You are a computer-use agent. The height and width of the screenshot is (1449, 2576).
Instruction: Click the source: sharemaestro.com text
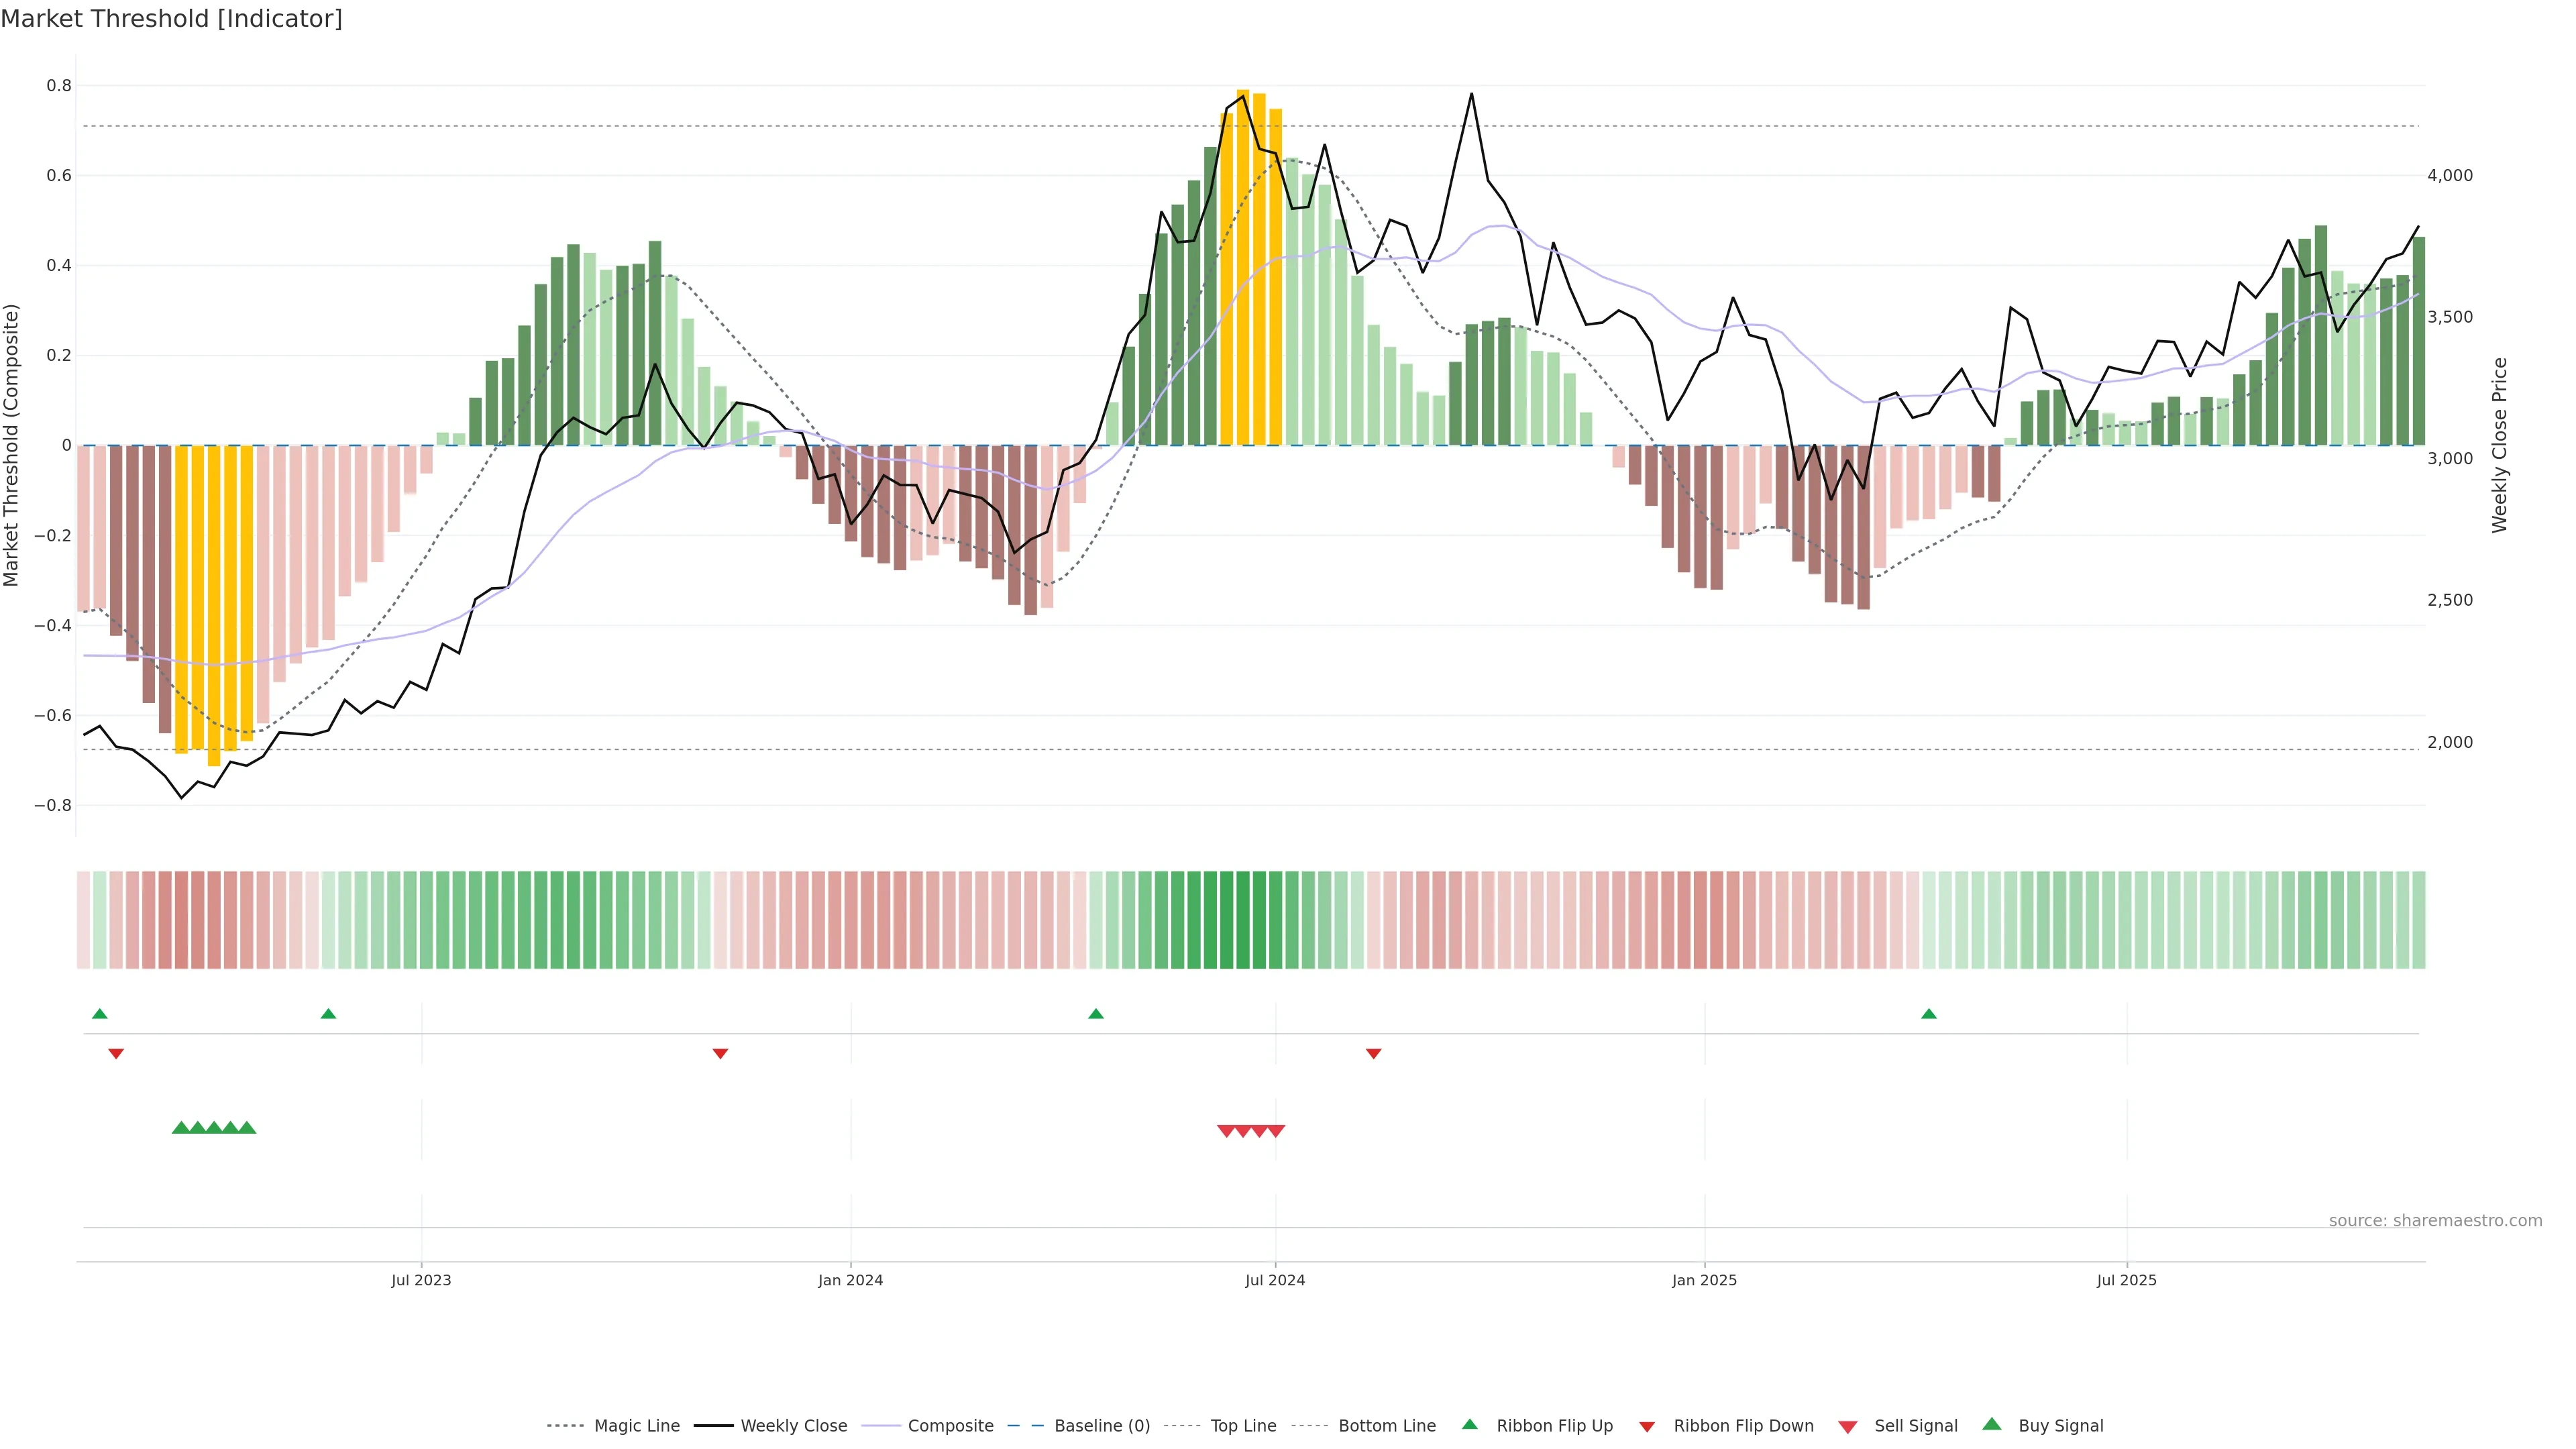click(x=2435, y=1220)
